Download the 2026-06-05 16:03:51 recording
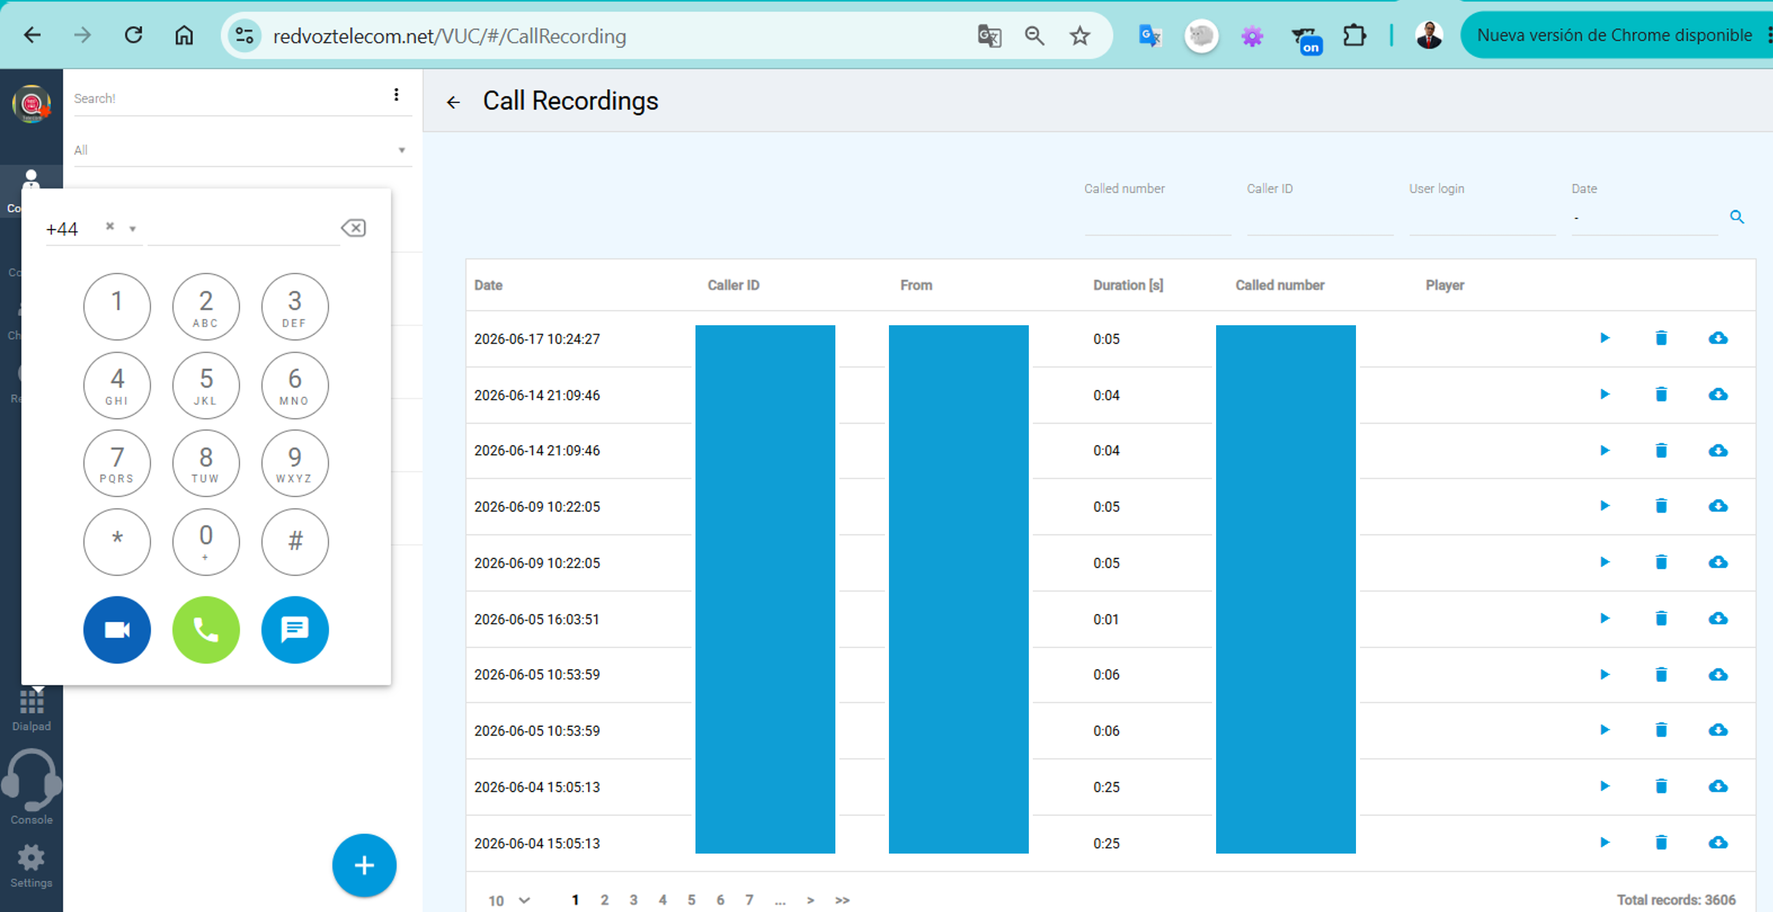1773x912 pixels. pos(1718,618)
